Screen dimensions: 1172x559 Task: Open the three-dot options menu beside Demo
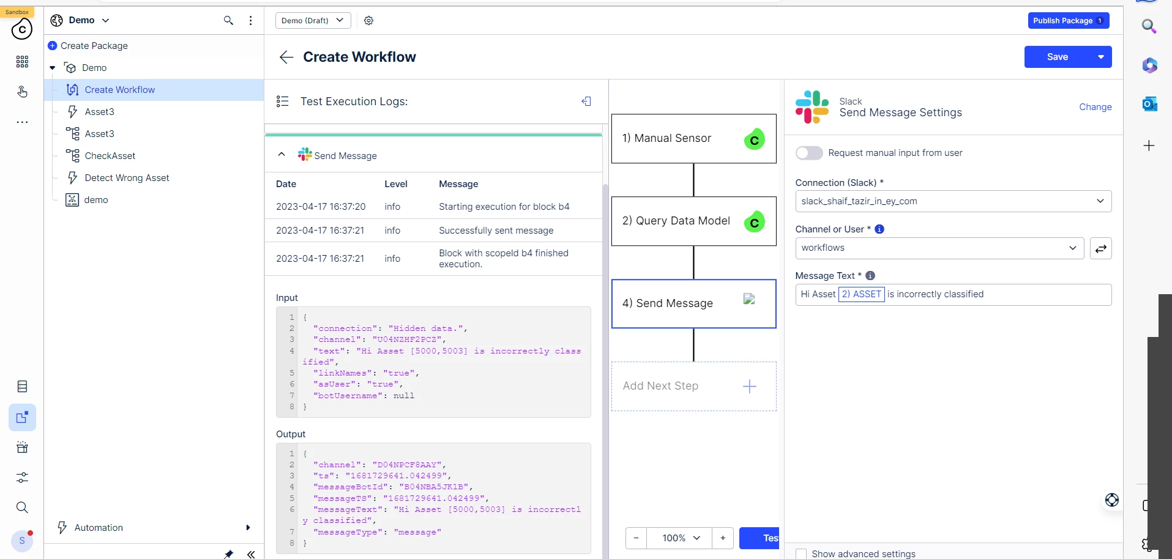coord(250,20)
